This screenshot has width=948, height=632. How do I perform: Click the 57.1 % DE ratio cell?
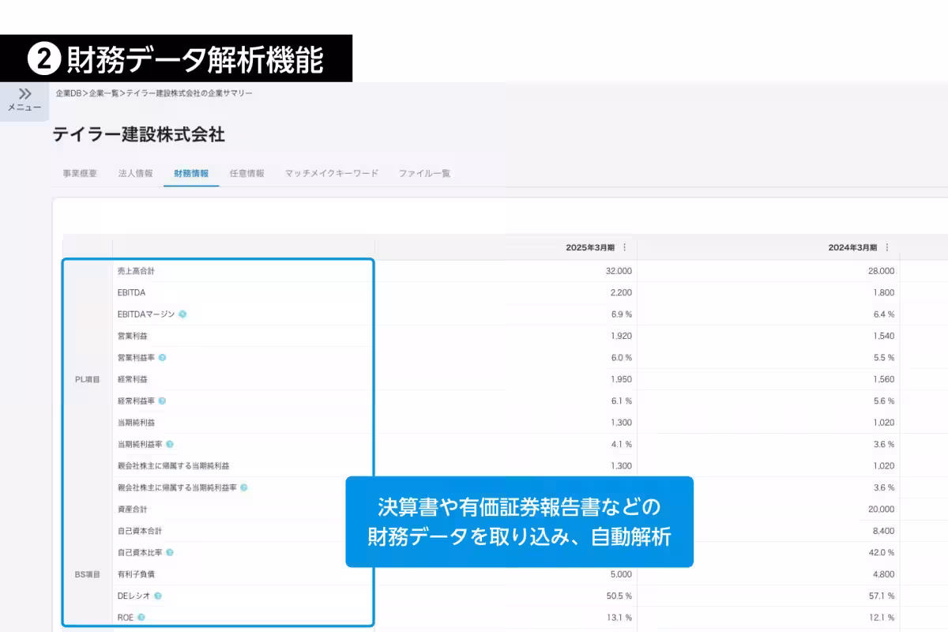coord(882,596)
